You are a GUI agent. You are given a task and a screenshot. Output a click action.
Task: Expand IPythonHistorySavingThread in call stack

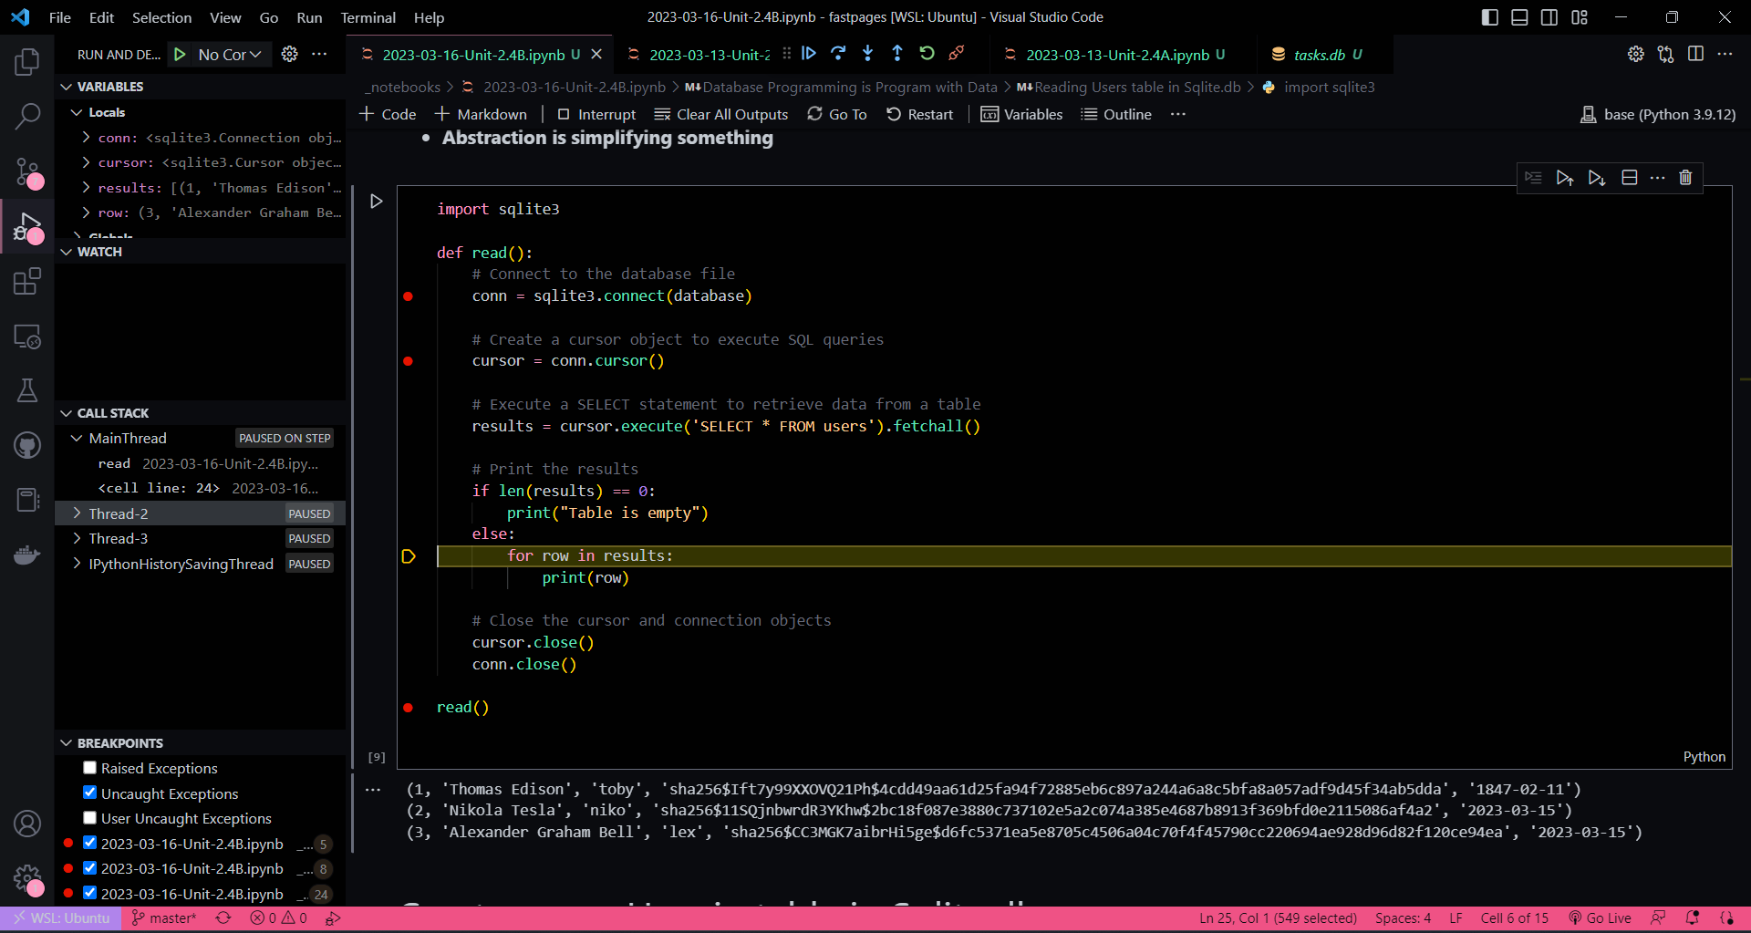pos(77,564)
